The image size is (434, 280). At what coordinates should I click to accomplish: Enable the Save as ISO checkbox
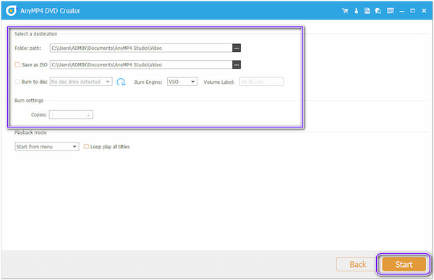tap(17, 64)
